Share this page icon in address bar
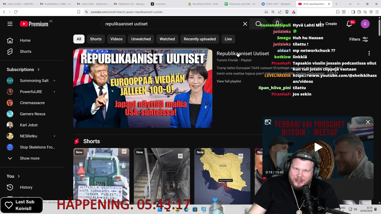This screenshot has width=381, height=214. pyautogui.click(x=280, y=12)
